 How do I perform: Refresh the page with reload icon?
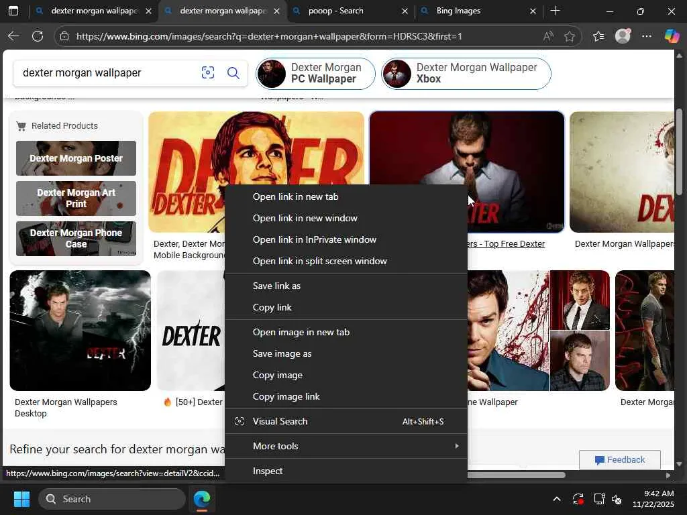point(38,36)
